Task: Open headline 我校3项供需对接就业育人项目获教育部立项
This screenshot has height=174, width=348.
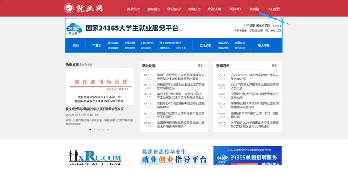Action: pyautogui.click(x=94, y=109)
